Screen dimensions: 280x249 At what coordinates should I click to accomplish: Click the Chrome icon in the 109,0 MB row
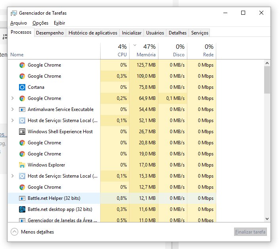(x=22, y=76)
